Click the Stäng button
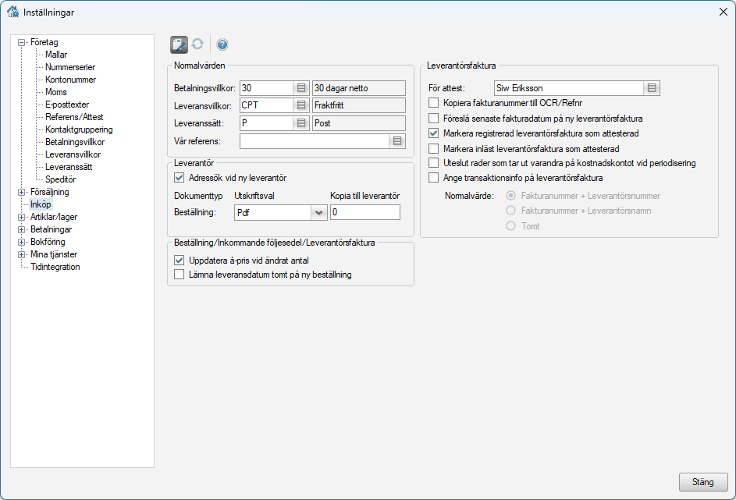The width and height of the screenshot is (736, 500). [702, 482]
